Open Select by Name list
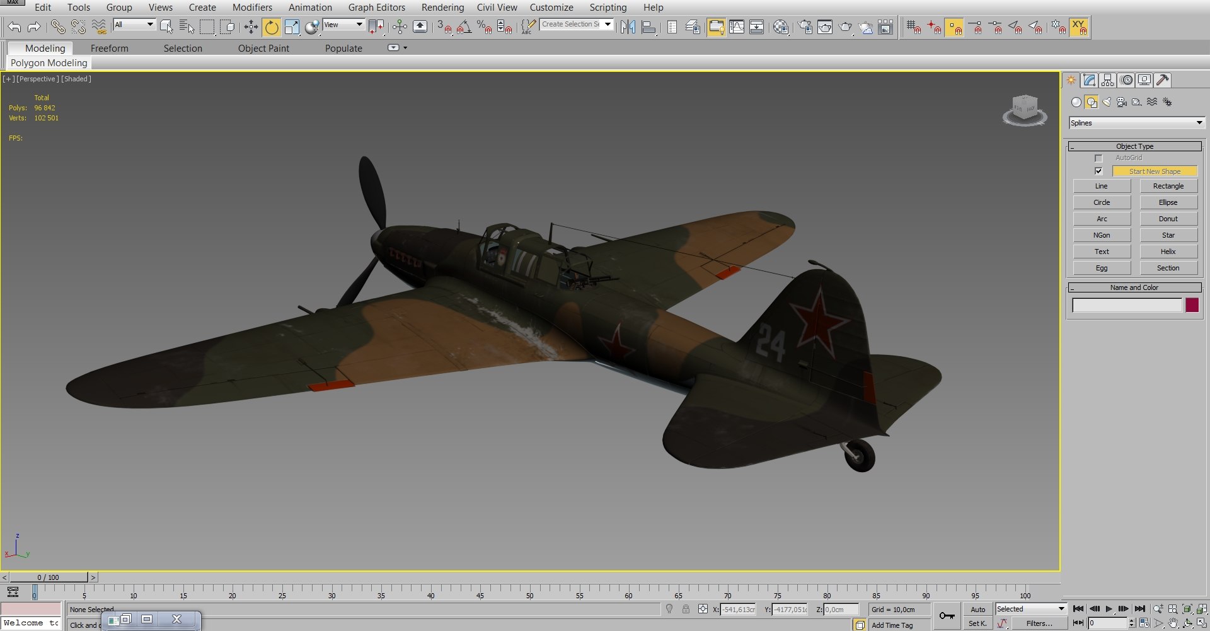Viewport: 1210px width, 631px height. (187, 26)
